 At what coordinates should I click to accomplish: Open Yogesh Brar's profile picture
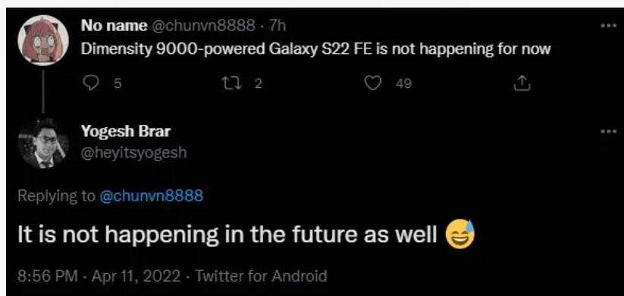point(43,143)
